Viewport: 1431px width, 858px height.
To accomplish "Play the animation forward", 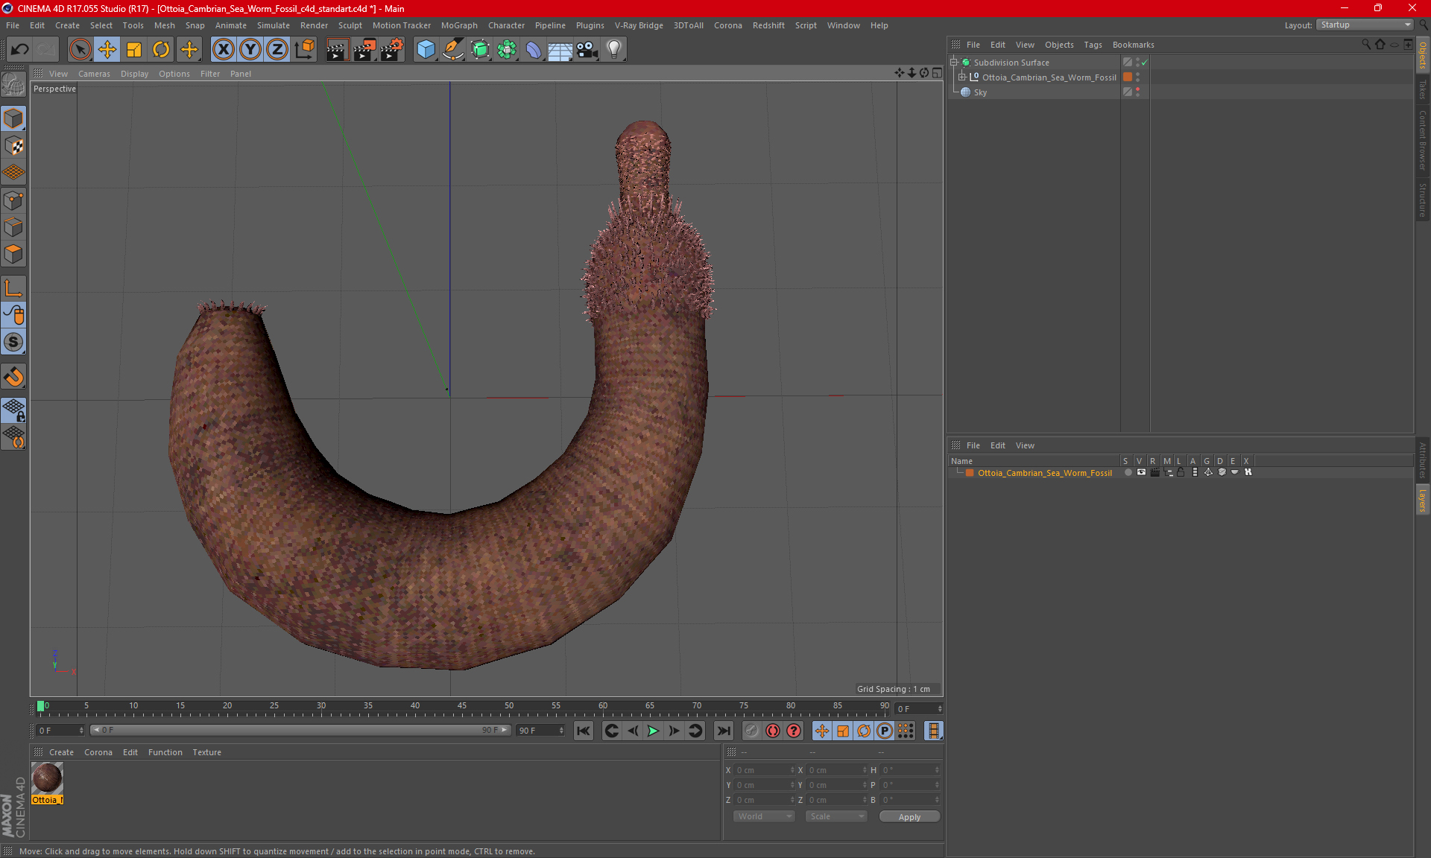I will [653, 731].
